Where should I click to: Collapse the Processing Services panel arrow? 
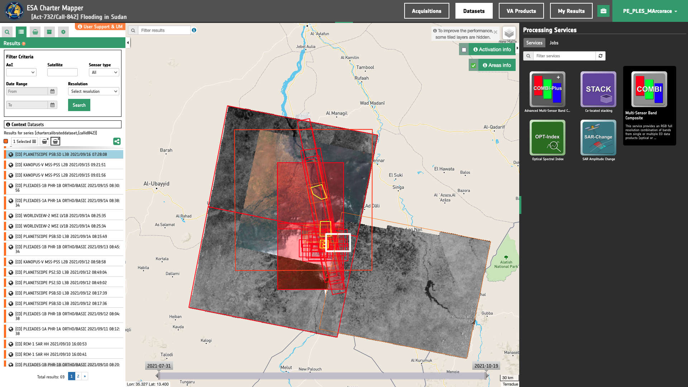(x=517, y=48)
